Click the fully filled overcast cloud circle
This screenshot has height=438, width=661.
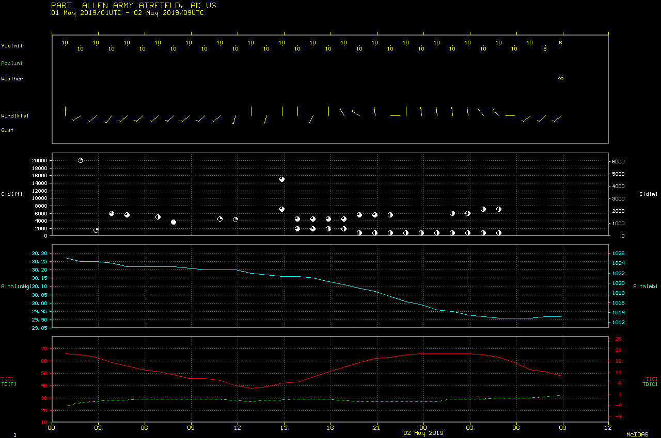pos(174,222)
